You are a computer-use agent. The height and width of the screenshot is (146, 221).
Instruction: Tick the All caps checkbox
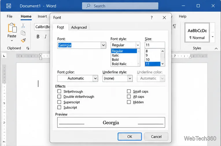coord(129,97)
